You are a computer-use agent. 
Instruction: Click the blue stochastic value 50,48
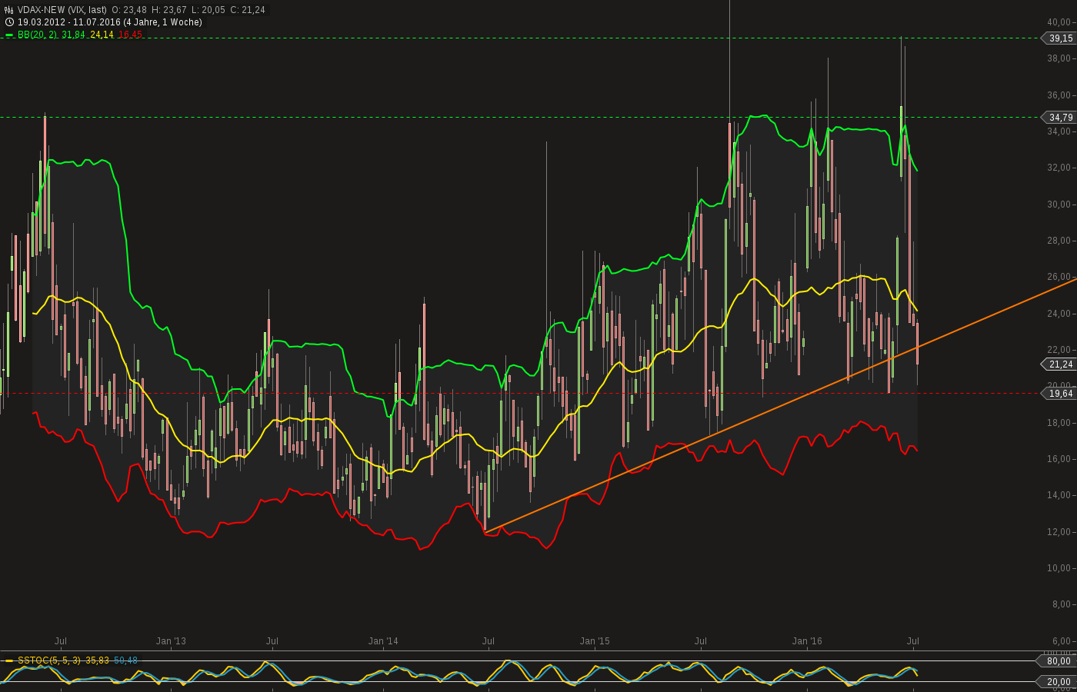[127, 660]
